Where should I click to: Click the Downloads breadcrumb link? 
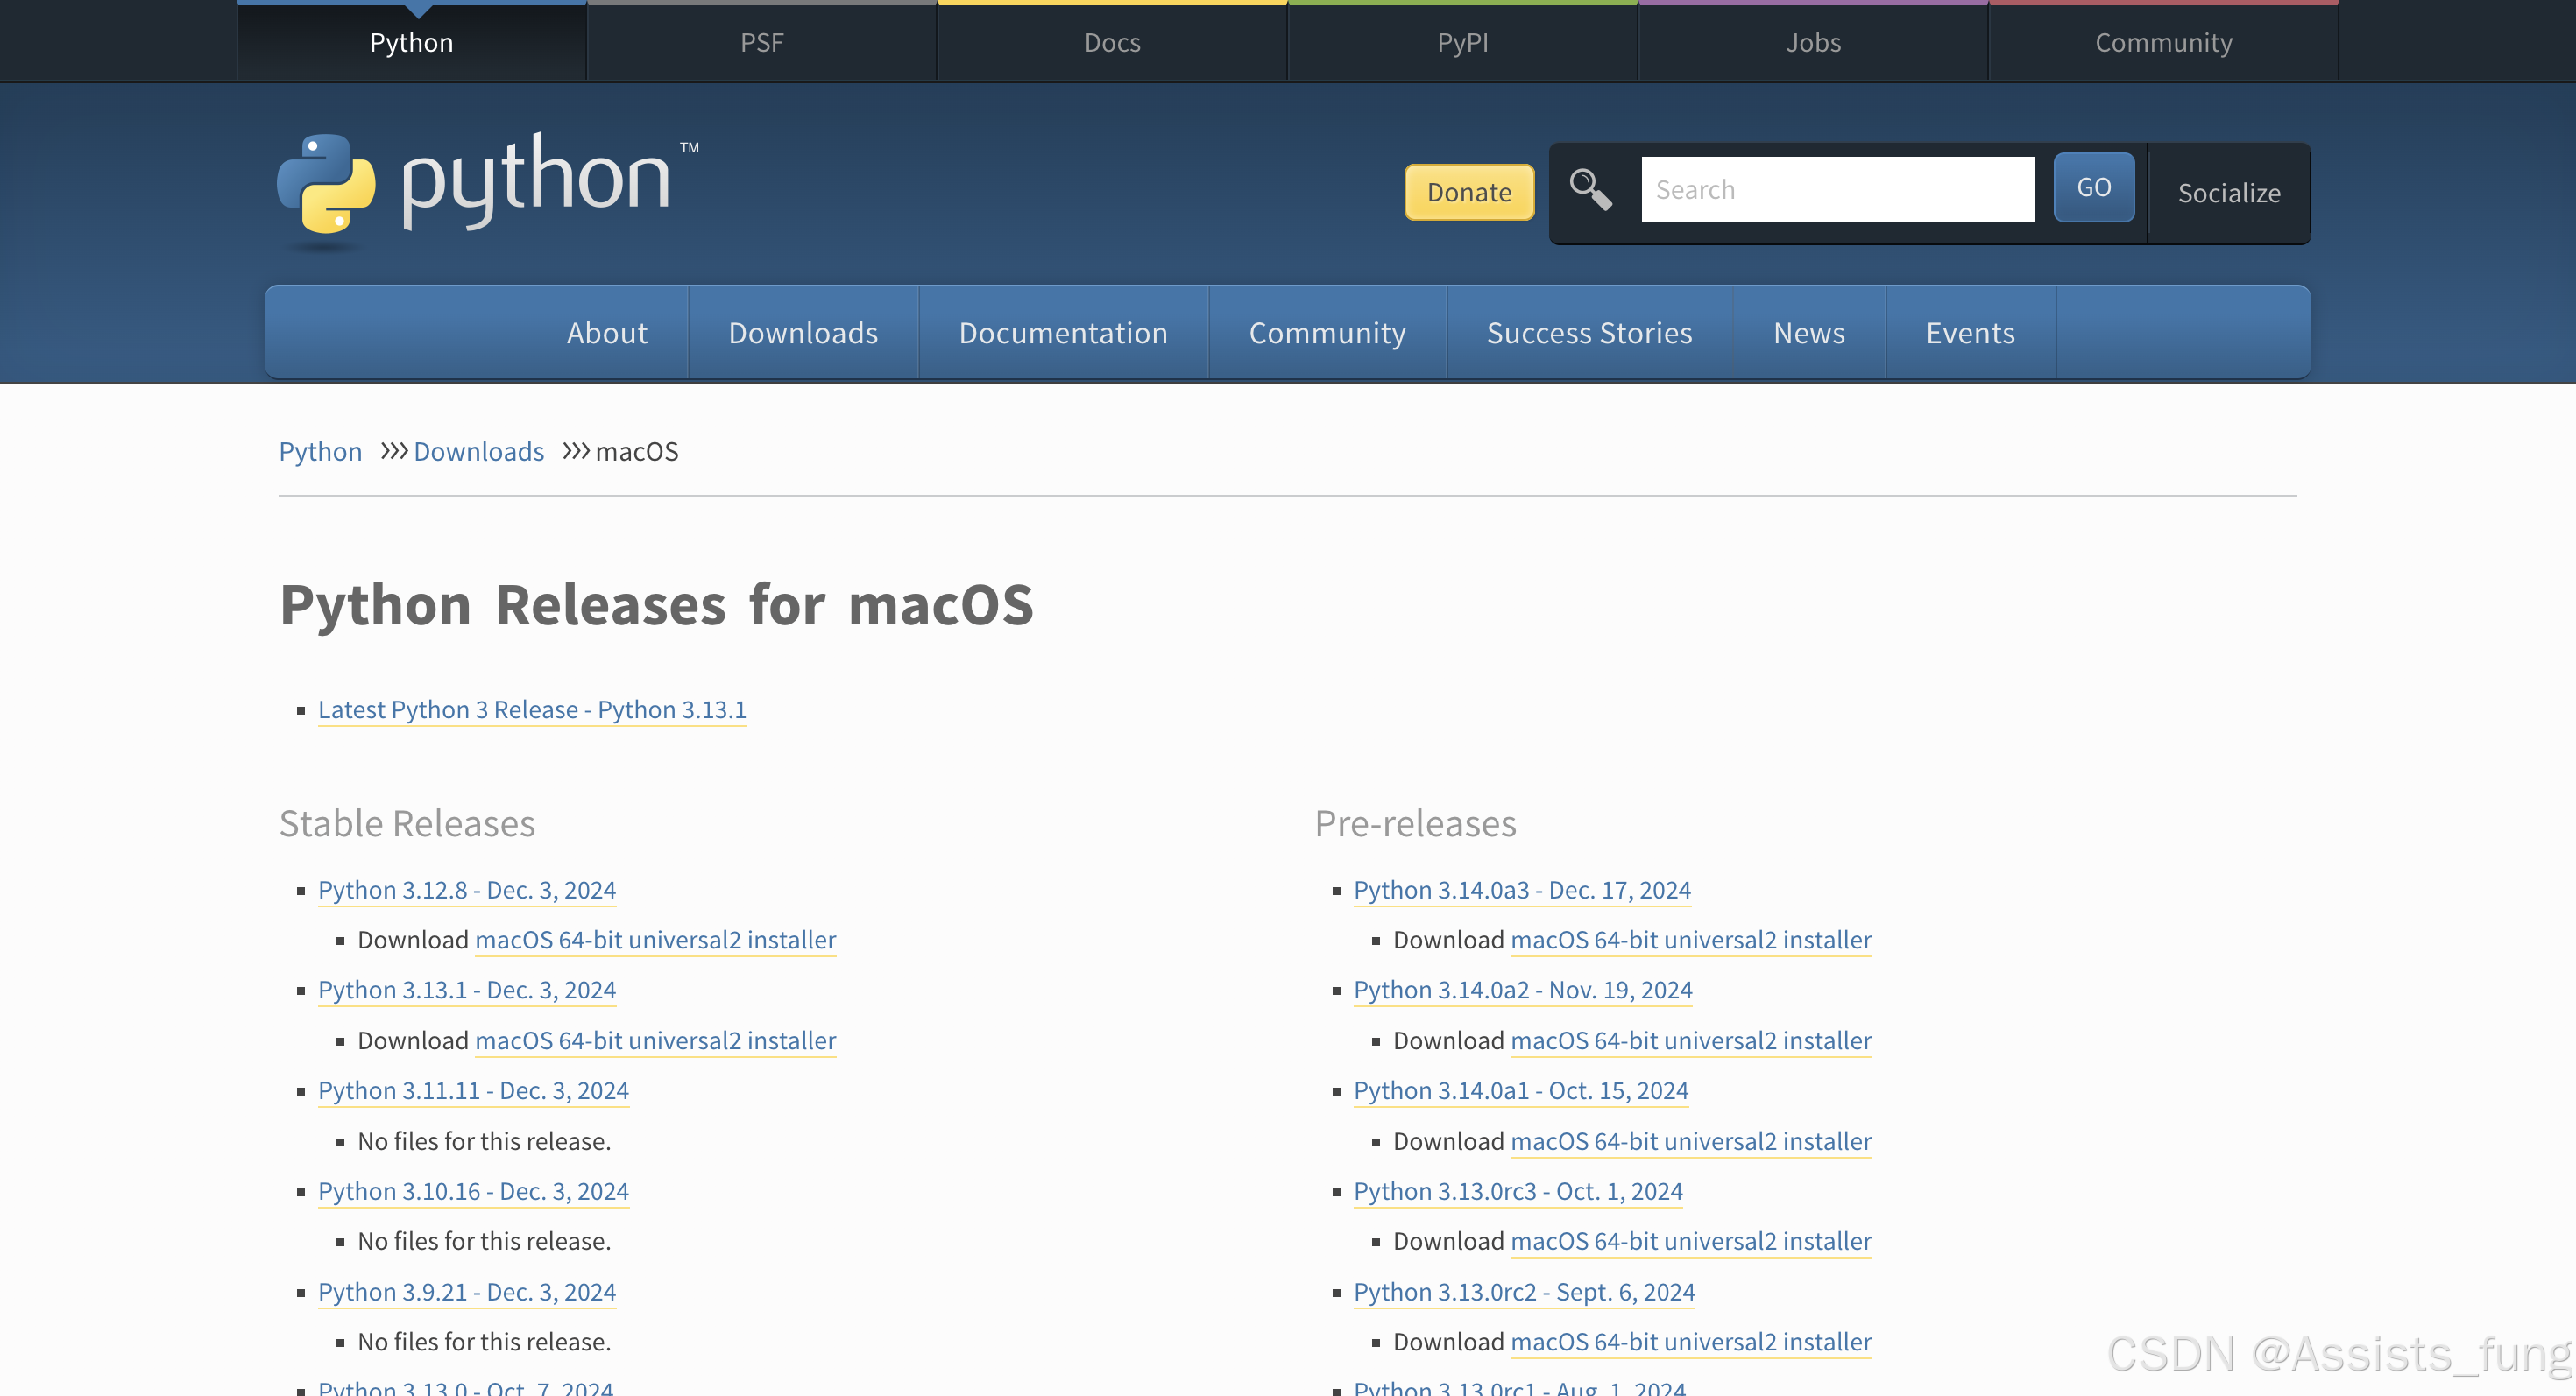pos(478,452)
